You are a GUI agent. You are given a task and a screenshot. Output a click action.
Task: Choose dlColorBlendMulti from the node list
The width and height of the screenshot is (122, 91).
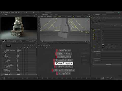coord(64,60)
